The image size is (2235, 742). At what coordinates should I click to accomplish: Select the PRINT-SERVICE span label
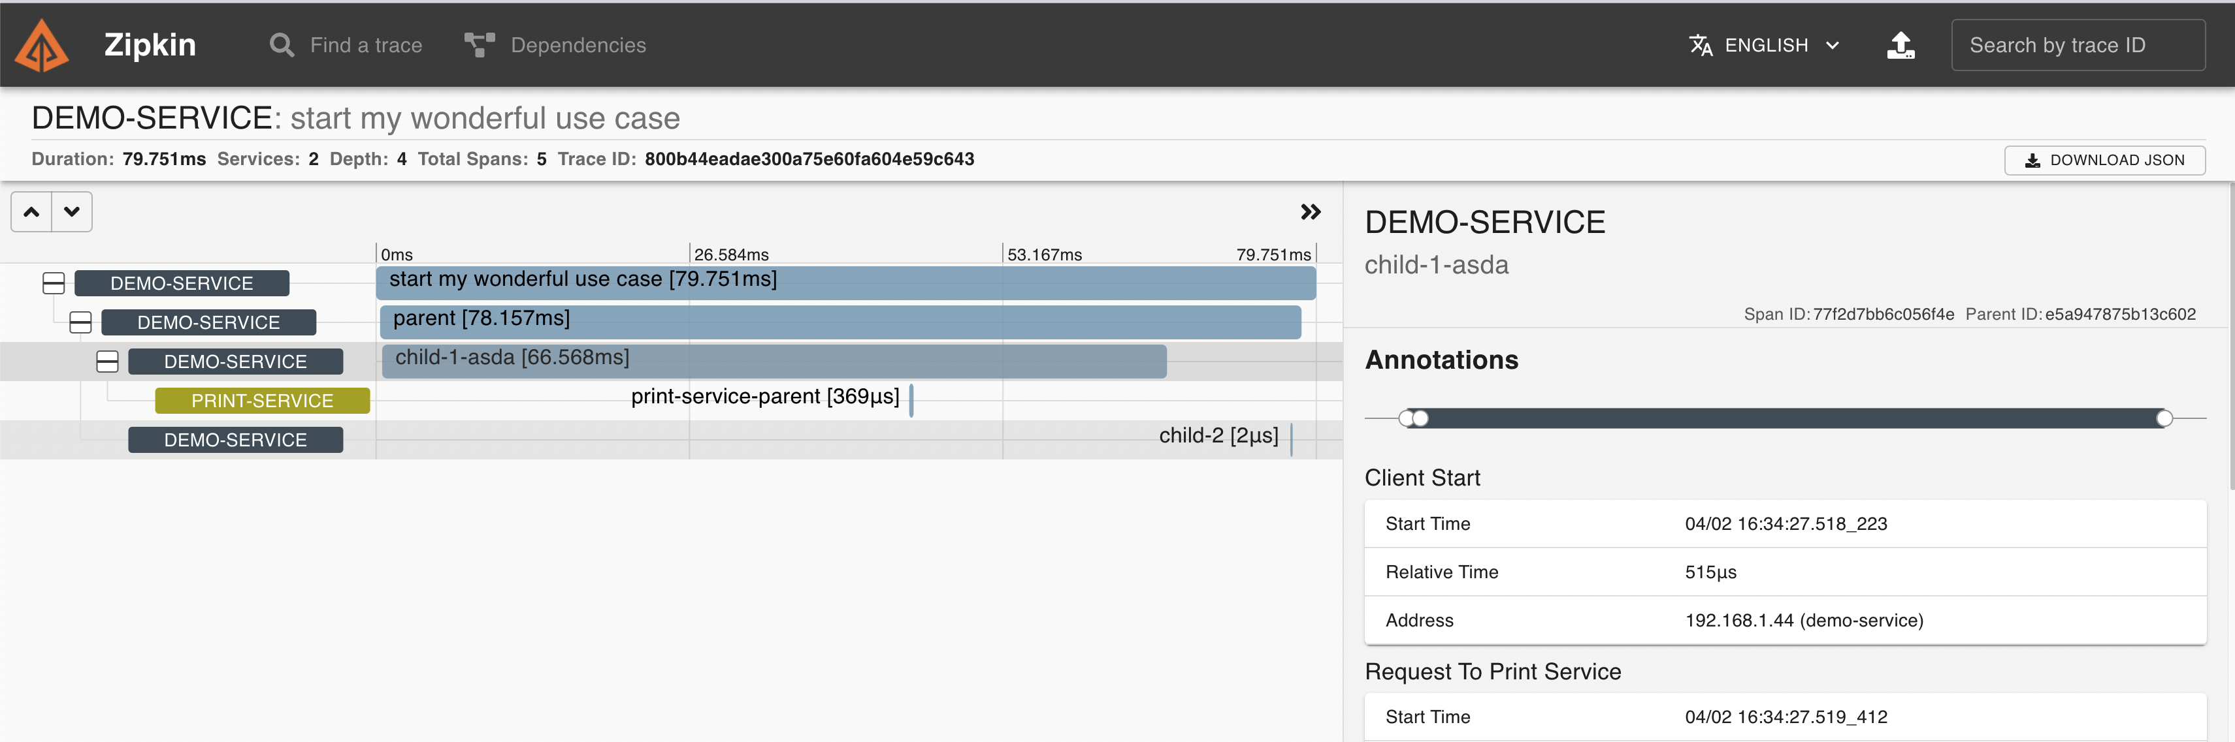262,401
